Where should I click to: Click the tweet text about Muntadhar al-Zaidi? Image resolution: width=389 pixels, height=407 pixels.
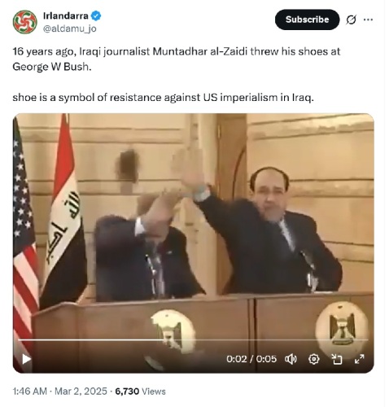click(177, 59)
